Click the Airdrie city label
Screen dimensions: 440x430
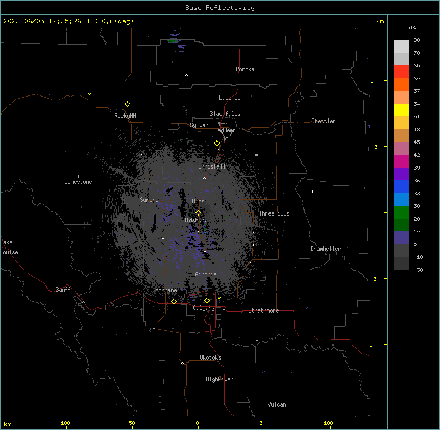[206, 274]
